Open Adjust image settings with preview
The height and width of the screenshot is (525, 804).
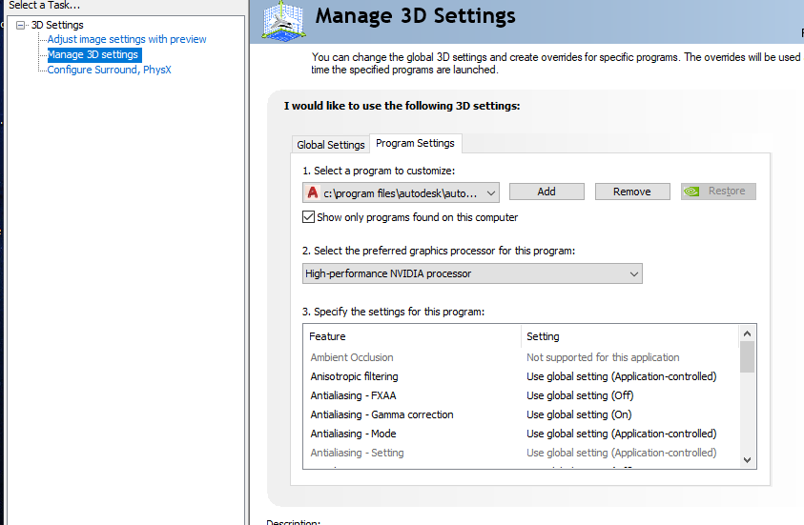point(127,39)
